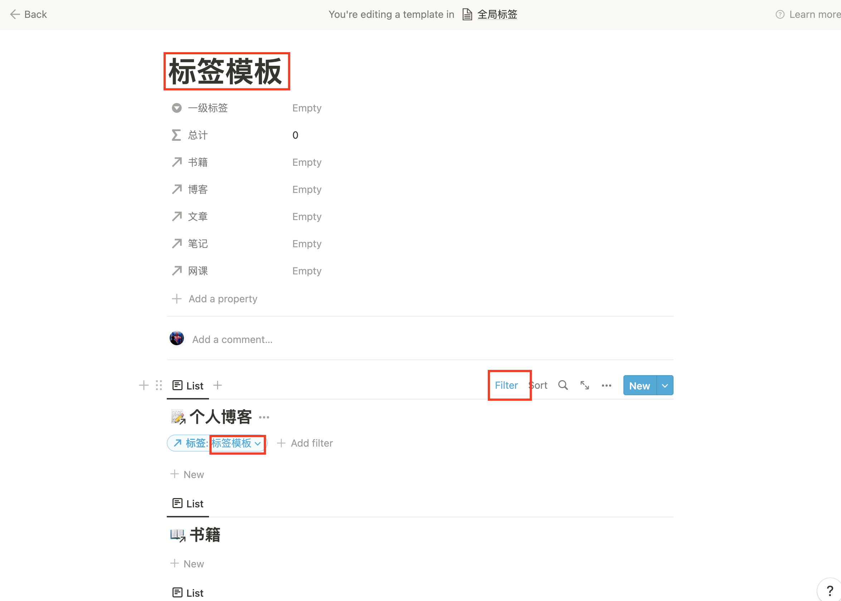
Task: Click the Back arrow icon
Action: click(14, 14)
